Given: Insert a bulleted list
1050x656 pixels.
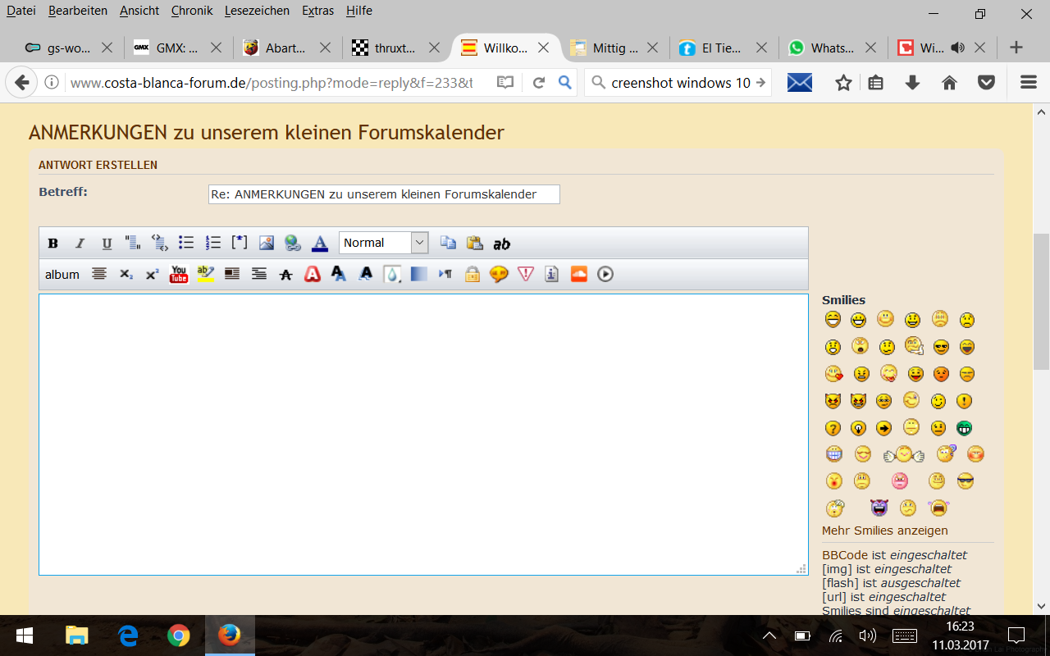Looking at the screenshot, I should (186, 243).
